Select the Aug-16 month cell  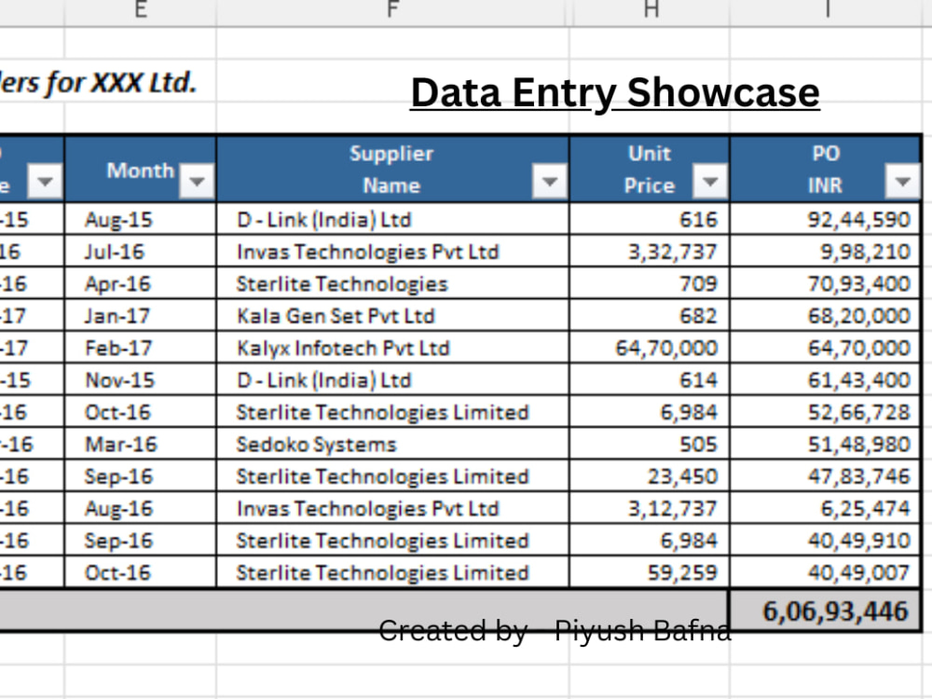[x=141, y=508]
